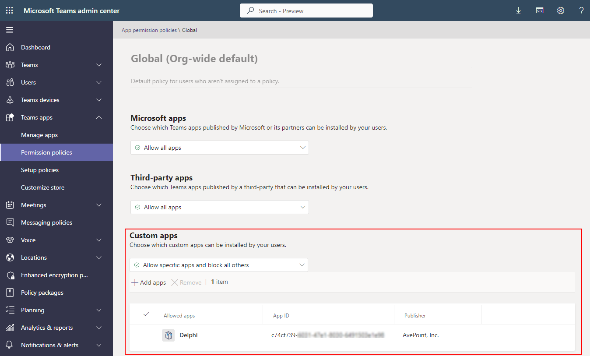Expand the Teams devices chevron
The width and height of the screenshot is (590, 356).
[99, 100]
